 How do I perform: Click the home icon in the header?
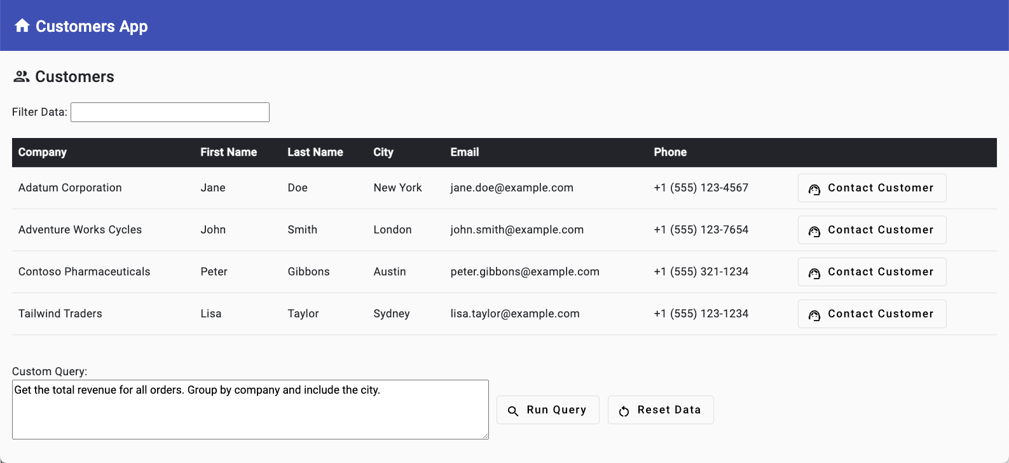pyautogui.click(x=22, y=25)
